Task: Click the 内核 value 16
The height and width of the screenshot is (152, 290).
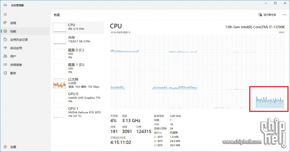Action: [172, 124]
